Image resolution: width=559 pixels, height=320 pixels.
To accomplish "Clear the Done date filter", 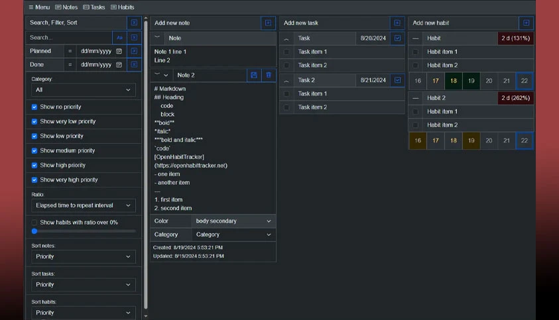I will pyautogui.click(x=134, y=64).
